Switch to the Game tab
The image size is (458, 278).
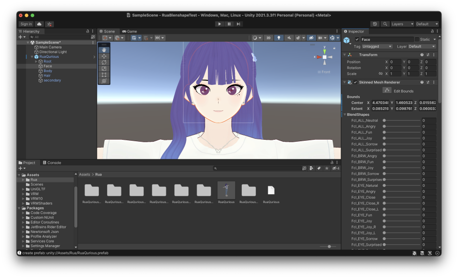129,31
